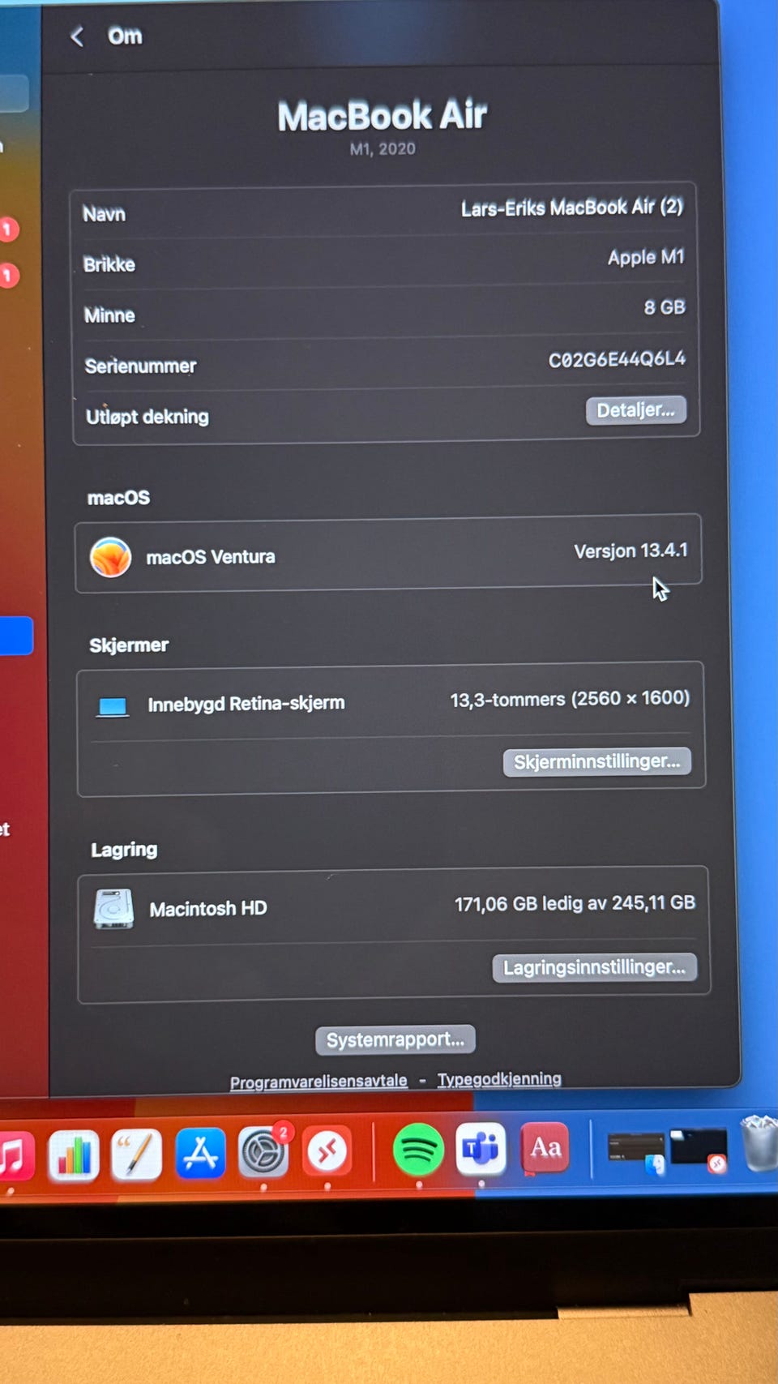This screenshot has width=778, height=1384.
Task: Open Dictionary (Aa) app in Dock
Action: [545, 1148]
